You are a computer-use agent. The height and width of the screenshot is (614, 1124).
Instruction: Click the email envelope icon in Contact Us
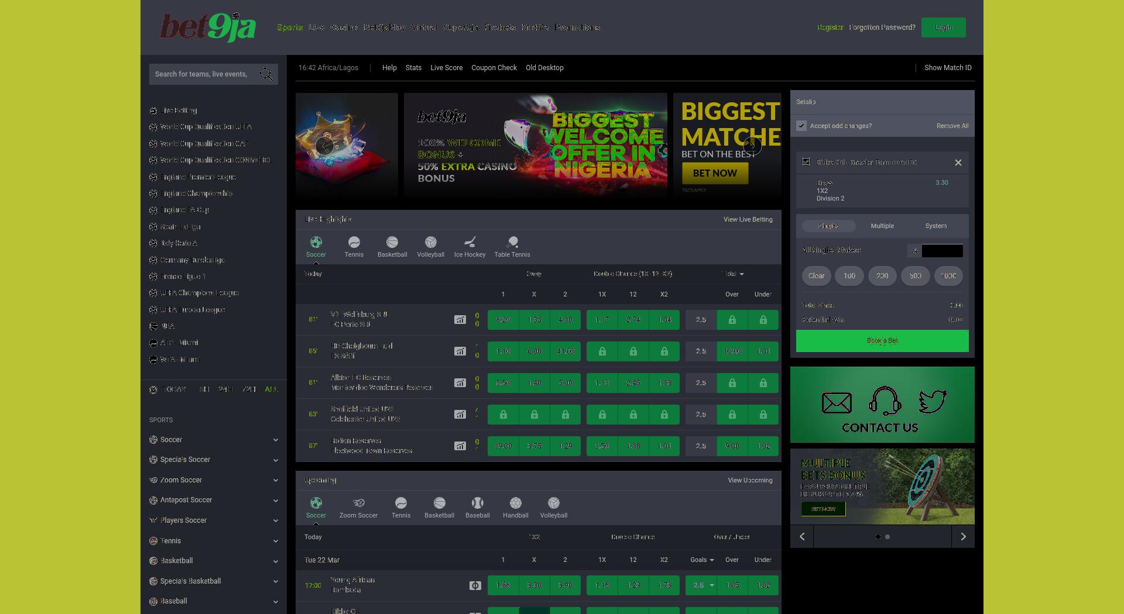[837, 402]
